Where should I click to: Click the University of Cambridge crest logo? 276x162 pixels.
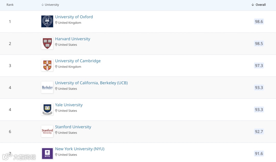pos(47,66)
